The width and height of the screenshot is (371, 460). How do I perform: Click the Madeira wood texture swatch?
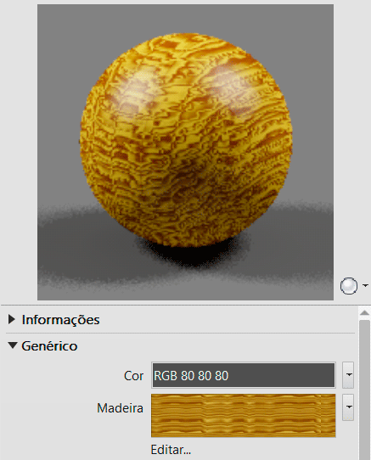[244, 416]
